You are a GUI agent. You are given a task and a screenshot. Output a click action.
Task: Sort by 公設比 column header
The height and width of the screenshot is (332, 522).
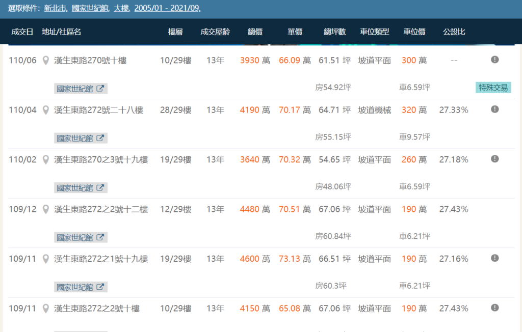tap(454, 32)
